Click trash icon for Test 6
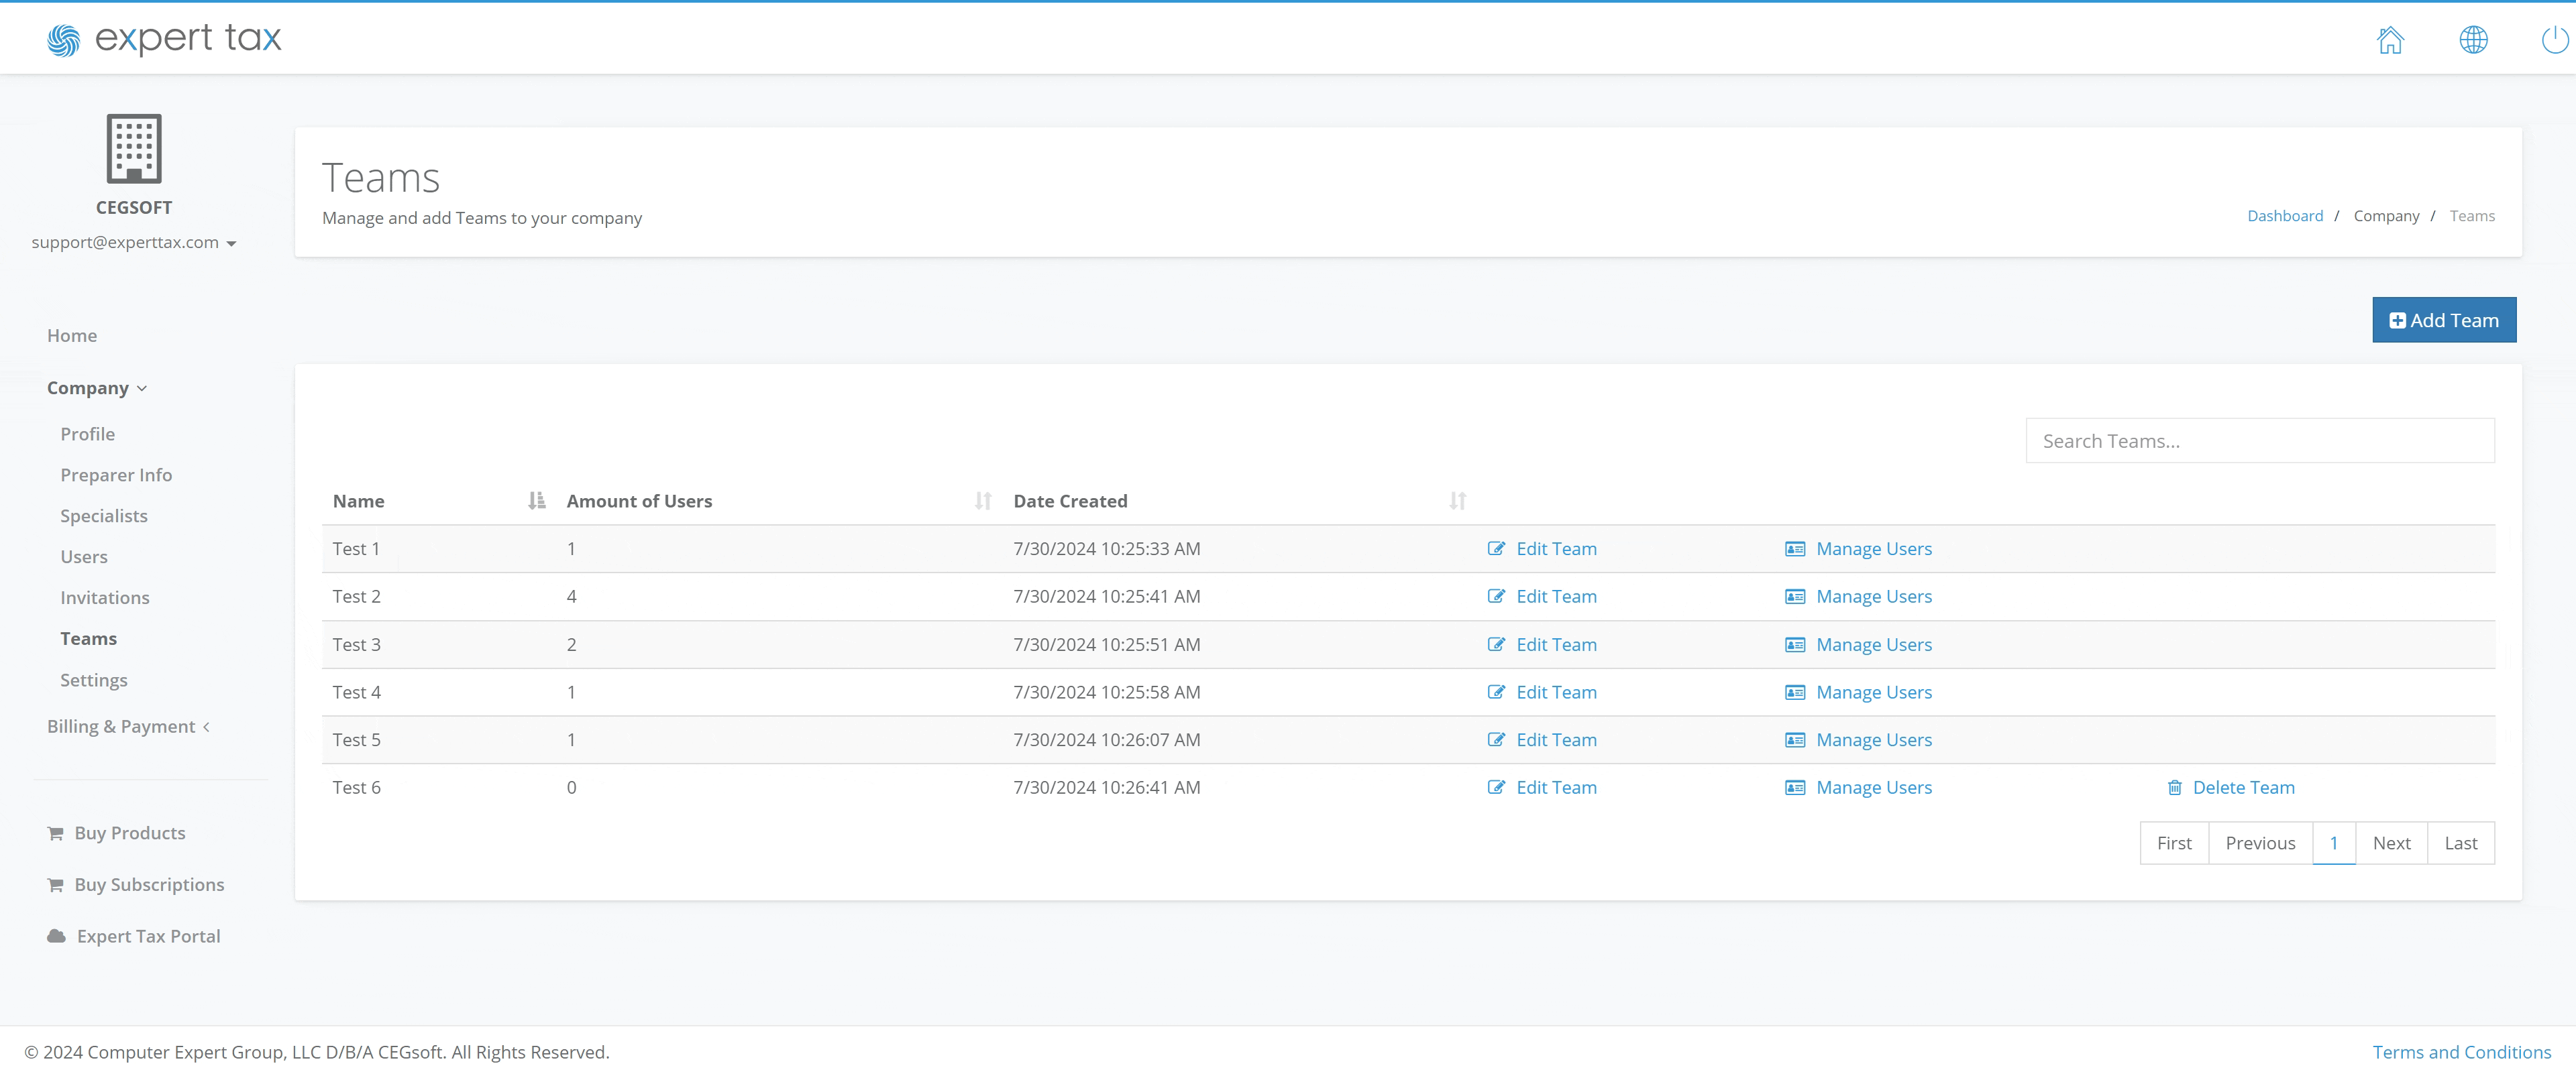 (2174, 787)
